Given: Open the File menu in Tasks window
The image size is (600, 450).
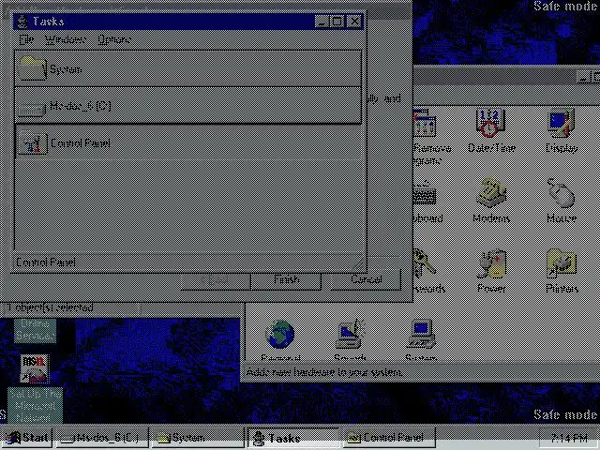Looking at the screenshot, I should click(27, 39).
